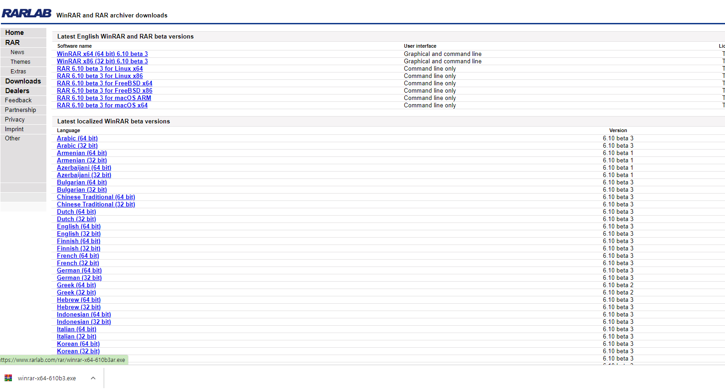725x389 pixels.
Task: Download WinRAR x86 (32 bit) 6.10 beta 3
Action: [102, 61]
